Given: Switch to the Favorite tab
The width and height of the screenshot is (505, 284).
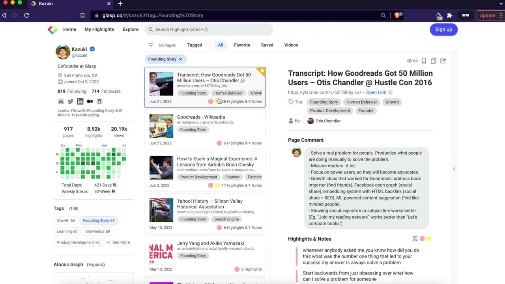Looking at the screenshot, I should [x=242, y=45].
